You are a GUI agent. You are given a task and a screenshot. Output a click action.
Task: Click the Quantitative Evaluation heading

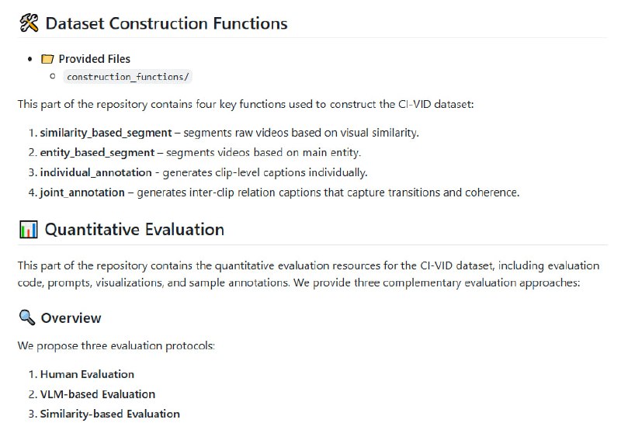134,230
